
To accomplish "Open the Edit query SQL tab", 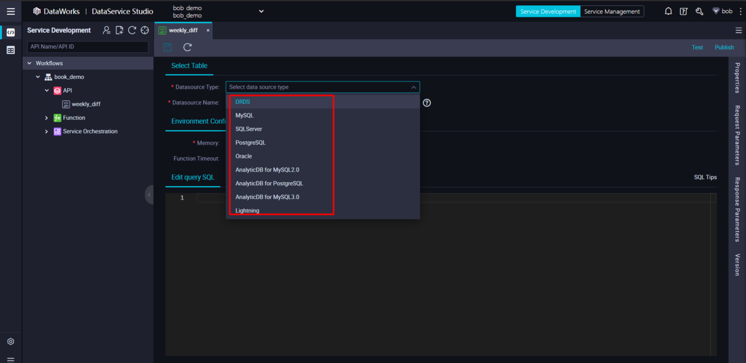I will click(x=193, y=177).
